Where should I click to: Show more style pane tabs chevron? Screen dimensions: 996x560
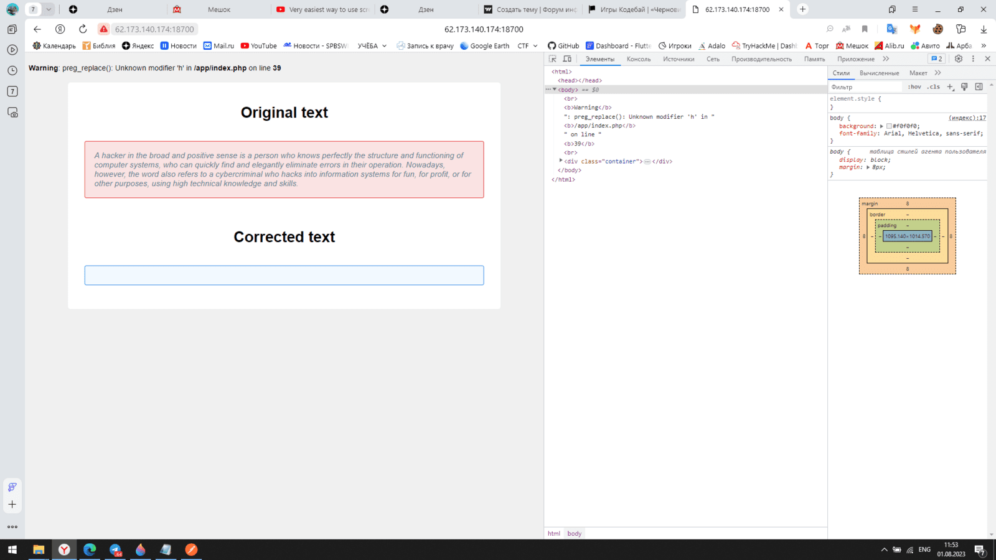pos(937,73)
